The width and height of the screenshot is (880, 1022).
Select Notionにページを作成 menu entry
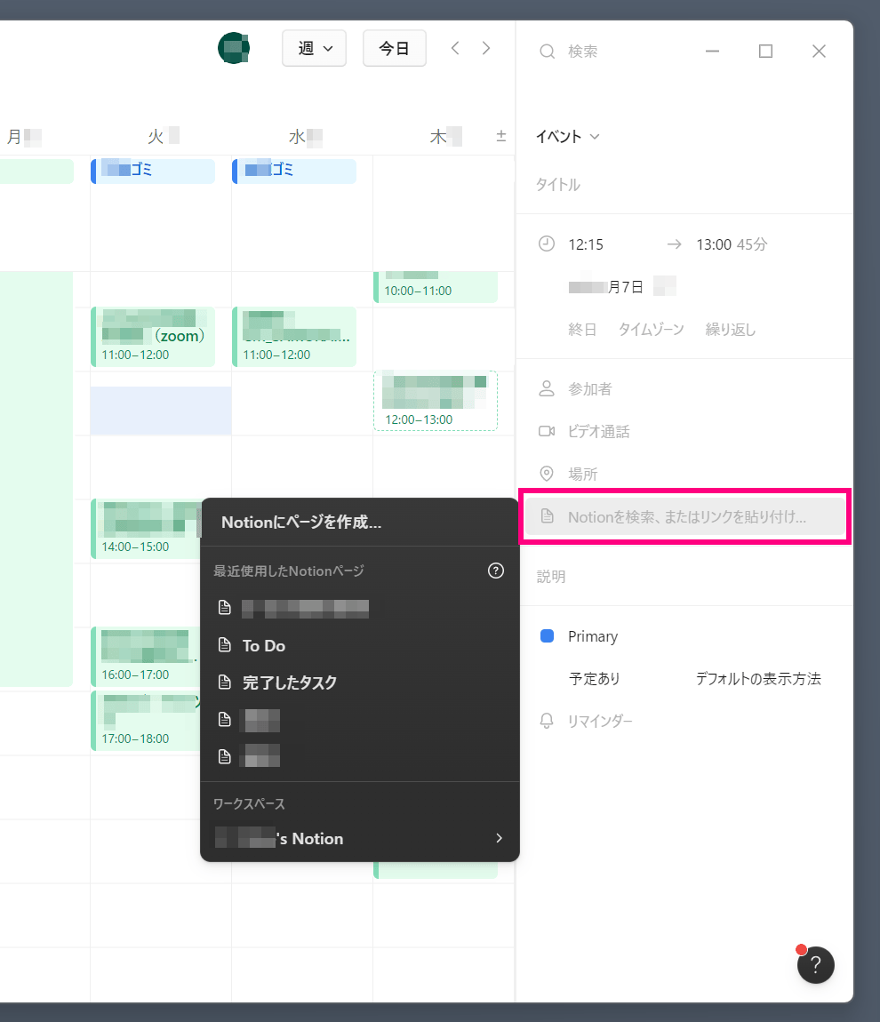click(x=298, y=522)
